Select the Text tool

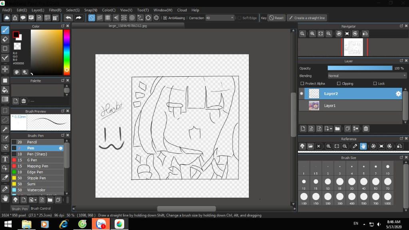click(x=5, y=159)
